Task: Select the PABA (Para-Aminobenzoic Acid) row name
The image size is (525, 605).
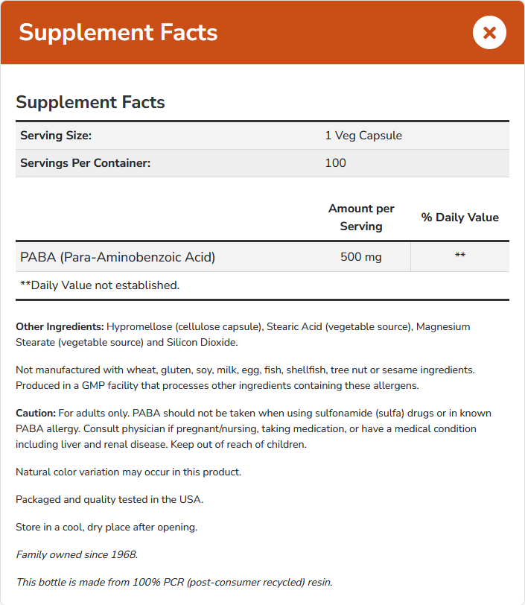Action: 118,257
